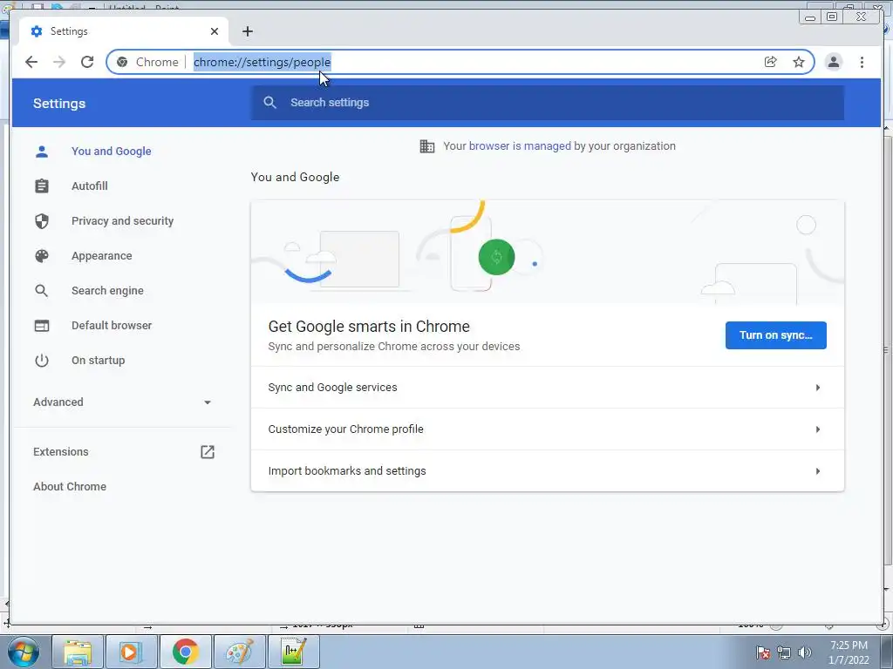Screen dimensions: 893x669
Task: Click the Chrome site info icon in address bar
Action: [122, 62]
